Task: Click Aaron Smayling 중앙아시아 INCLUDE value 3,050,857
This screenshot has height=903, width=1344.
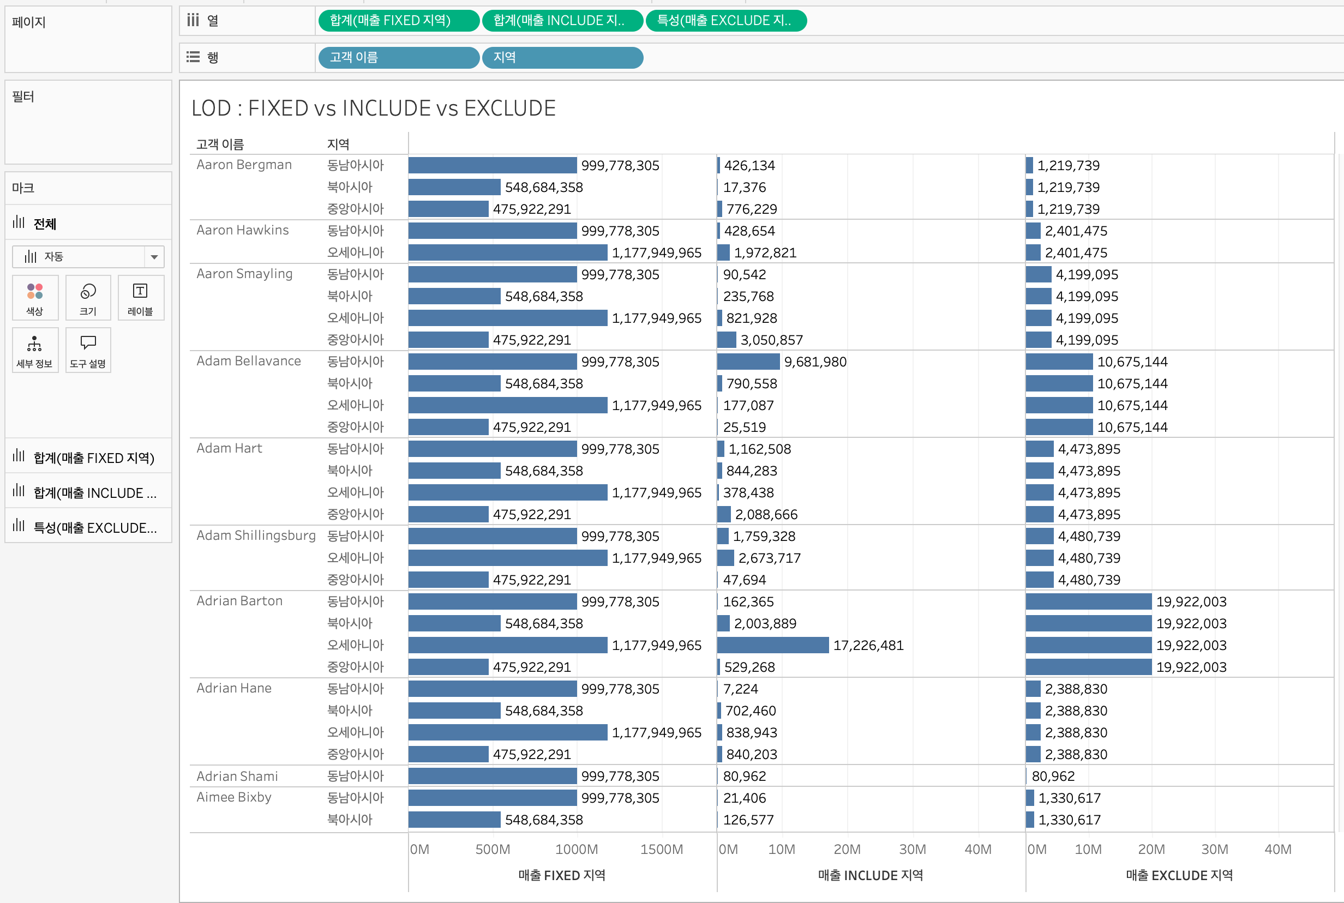Action: click(x=771, y=340)
